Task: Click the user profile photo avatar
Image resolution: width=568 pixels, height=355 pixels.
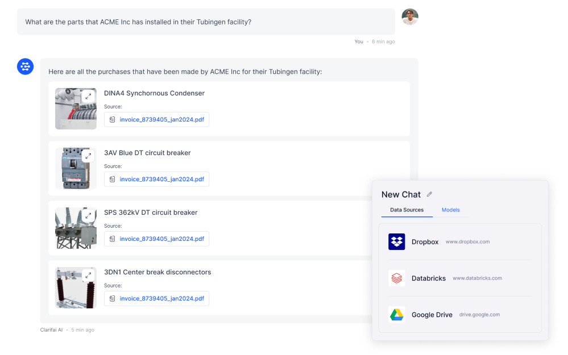Action: pyautogui.click(x=409, y=17)
